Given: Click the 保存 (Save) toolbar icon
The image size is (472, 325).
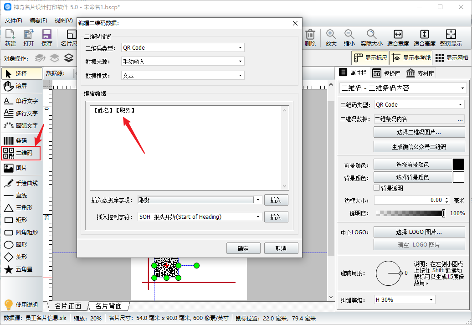Looking at the screenshot, I should click(46, 38).
